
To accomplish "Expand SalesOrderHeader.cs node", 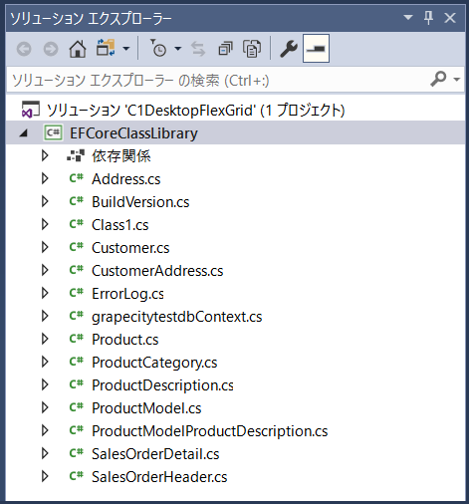I will tap(45, 476).
